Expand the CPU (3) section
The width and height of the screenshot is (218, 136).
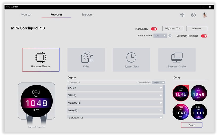coord(115,88)
